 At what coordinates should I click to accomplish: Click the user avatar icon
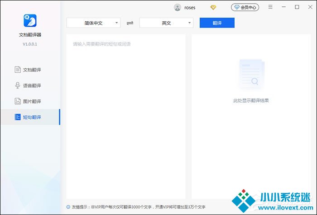178,7
